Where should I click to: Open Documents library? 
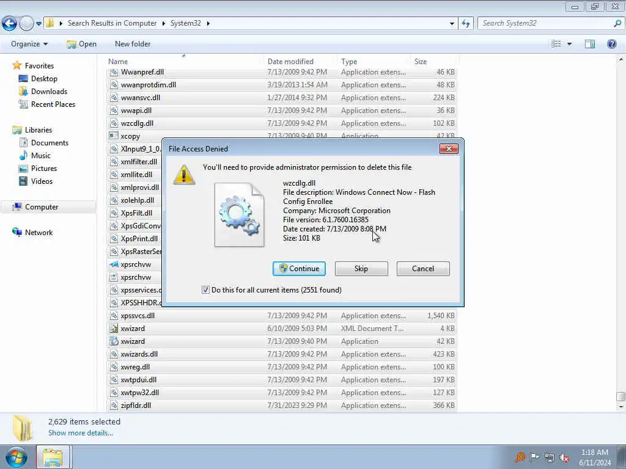[x=50, y=143]
